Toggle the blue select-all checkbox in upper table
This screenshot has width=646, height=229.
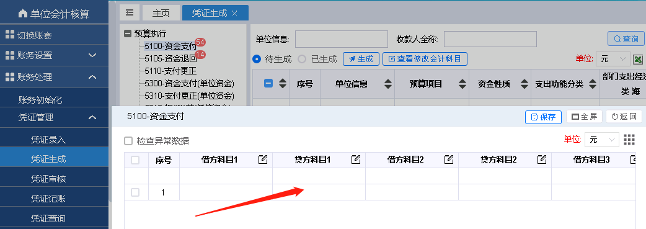[268, 83]
